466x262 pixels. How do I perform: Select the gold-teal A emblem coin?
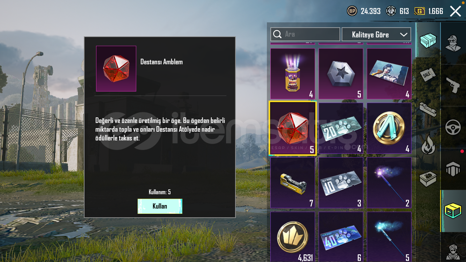[389, 128]
